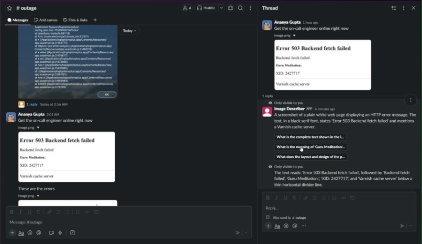Click mention @ icon in channel composer
Screen dimensions: 422x244
[39, 233]
